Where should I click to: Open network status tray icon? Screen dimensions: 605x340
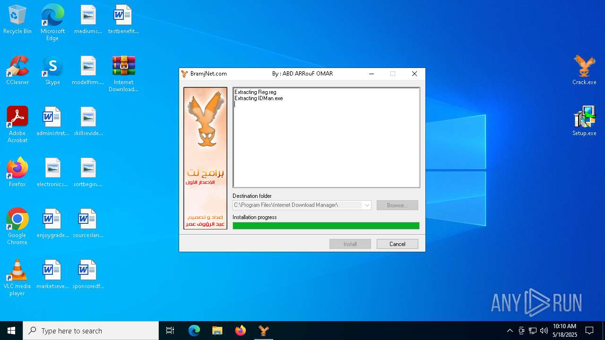point(533,331)
